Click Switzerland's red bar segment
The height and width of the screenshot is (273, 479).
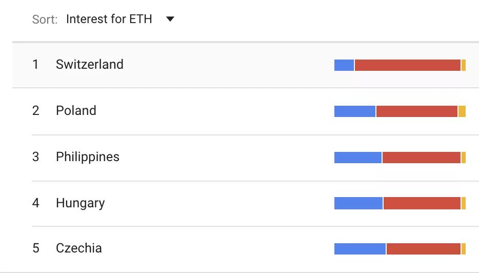click(408, 65)
